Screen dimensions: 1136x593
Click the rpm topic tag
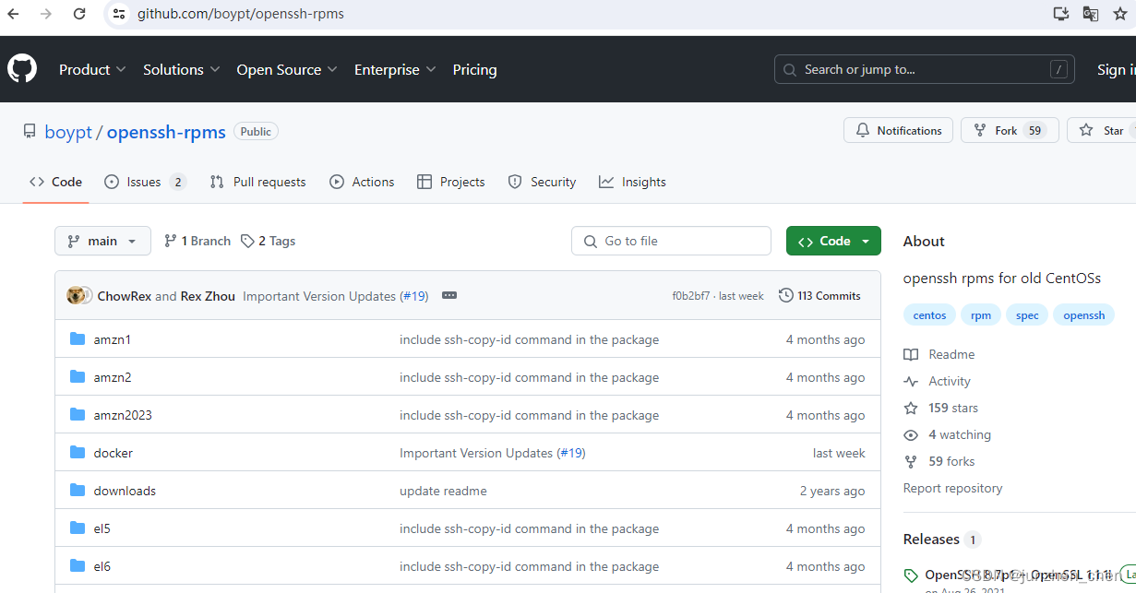pyautogui.click(x=981, y=315)
